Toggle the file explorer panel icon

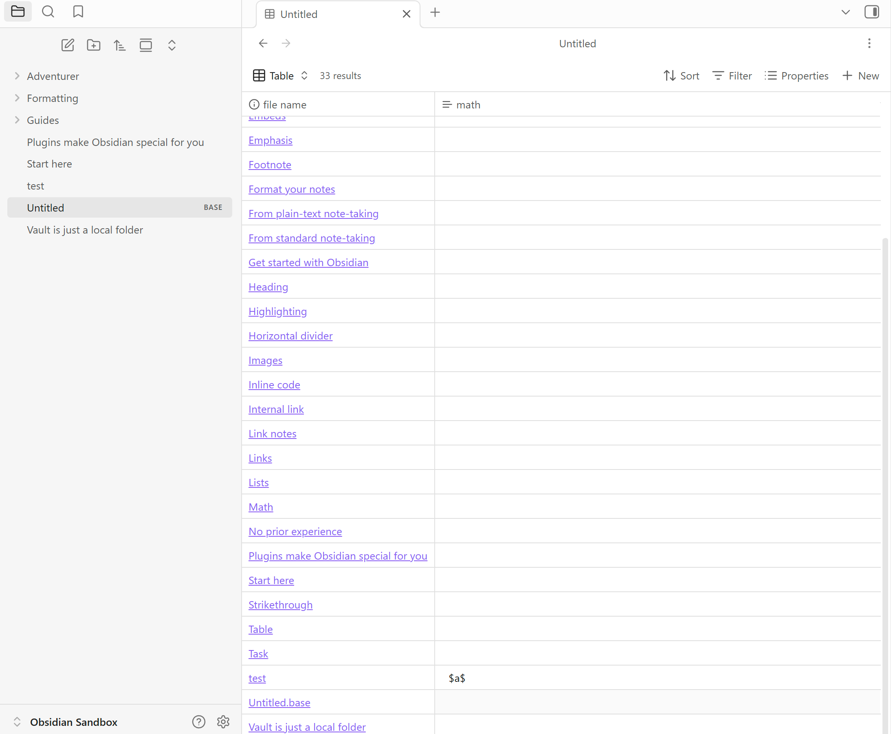(x=18, y=12)
